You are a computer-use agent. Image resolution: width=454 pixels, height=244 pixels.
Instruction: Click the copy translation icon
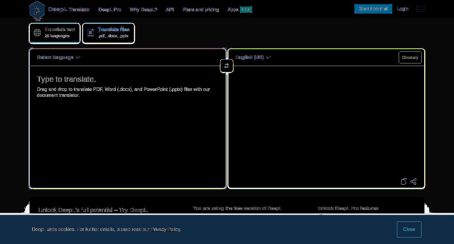pos(404,182)
